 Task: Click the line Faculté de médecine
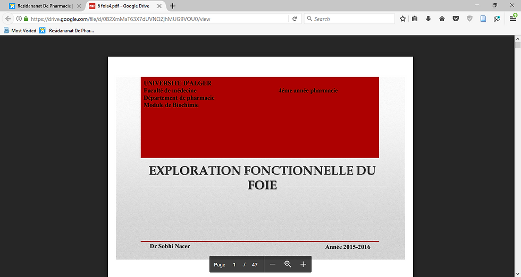coord(170,91)
